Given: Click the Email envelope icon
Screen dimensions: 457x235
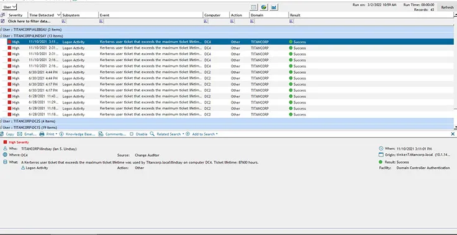Looking at the screenshot, I should point(19,135).
